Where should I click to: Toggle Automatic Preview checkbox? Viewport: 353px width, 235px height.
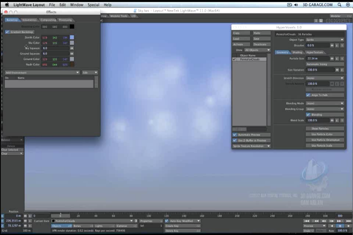click(x=235, y=135)
